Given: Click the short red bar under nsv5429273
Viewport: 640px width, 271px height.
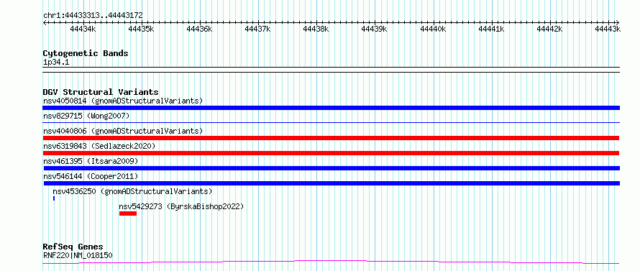Looking at the screenshot, I should 128,213.
